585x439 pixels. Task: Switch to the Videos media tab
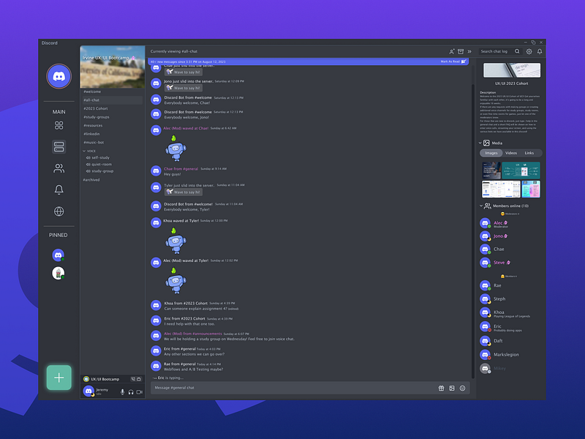[510, 153]
